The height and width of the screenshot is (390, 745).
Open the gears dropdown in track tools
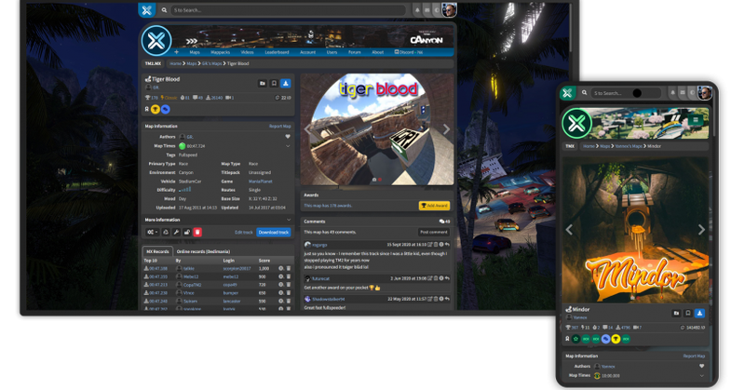[x=152, y=233]
